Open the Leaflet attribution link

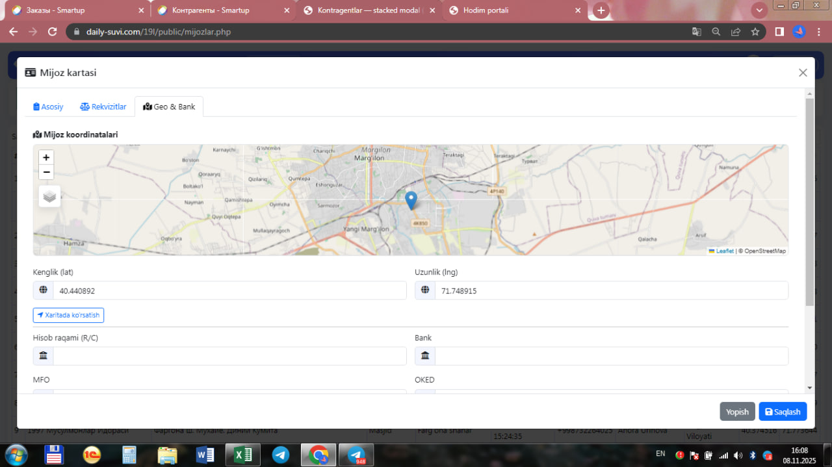(x=725, y=251)
